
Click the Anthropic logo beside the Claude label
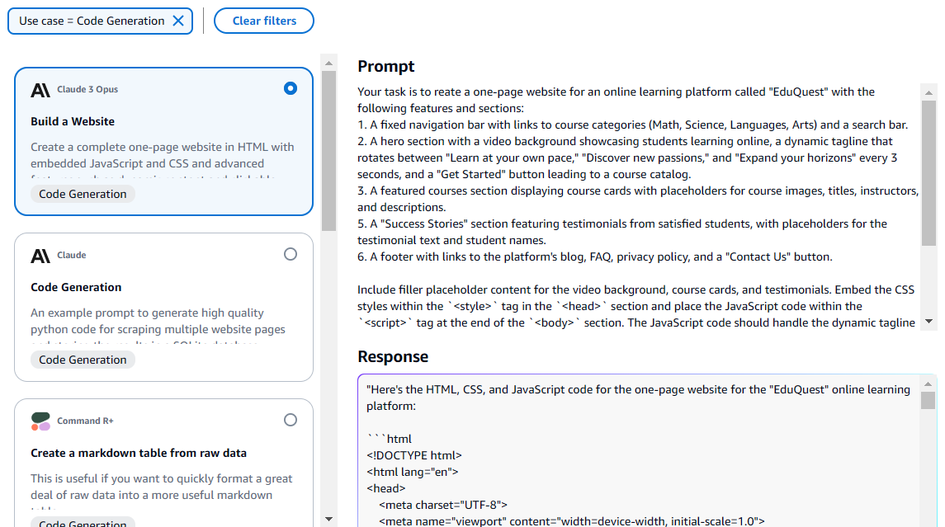coord(40,256)
